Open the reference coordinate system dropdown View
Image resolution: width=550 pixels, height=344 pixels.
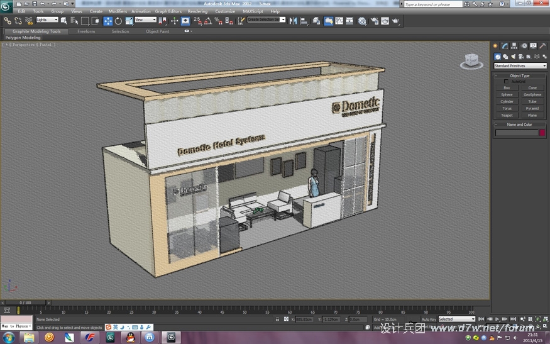click(146, 19)
